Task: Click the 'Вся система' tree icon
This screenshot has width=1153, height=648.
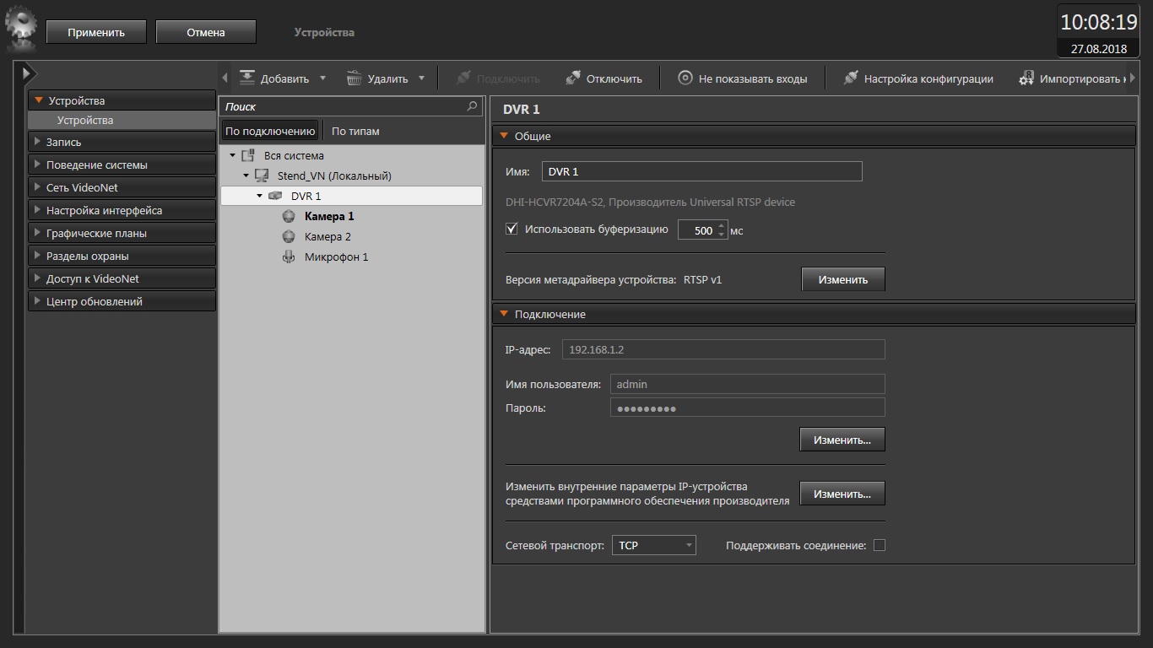Action: click(x=247, y=155)
